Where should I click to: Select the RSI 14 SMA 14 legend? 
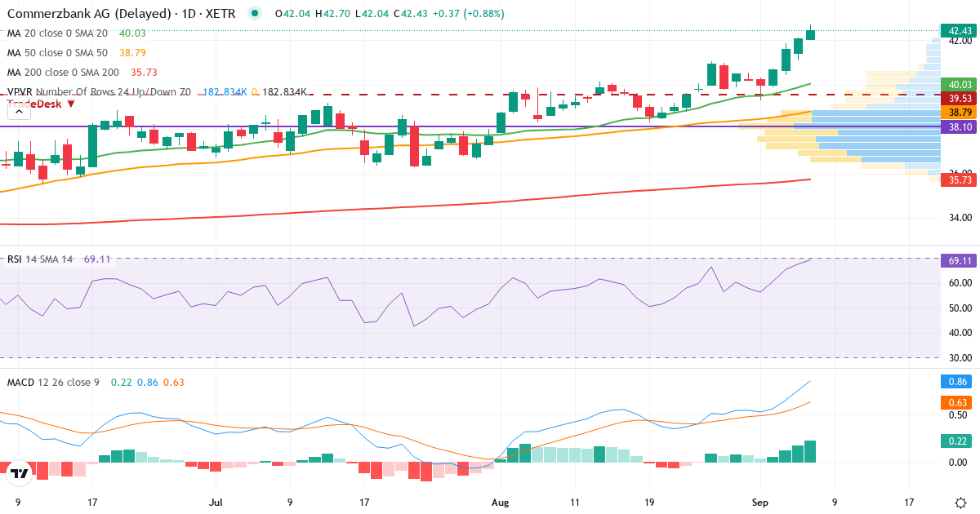(x=40, y=259)
